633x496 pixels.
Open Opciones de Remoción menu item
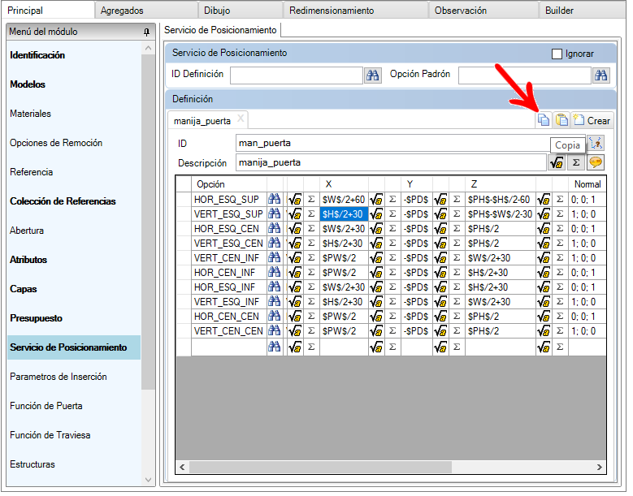[x=56, y=143]
